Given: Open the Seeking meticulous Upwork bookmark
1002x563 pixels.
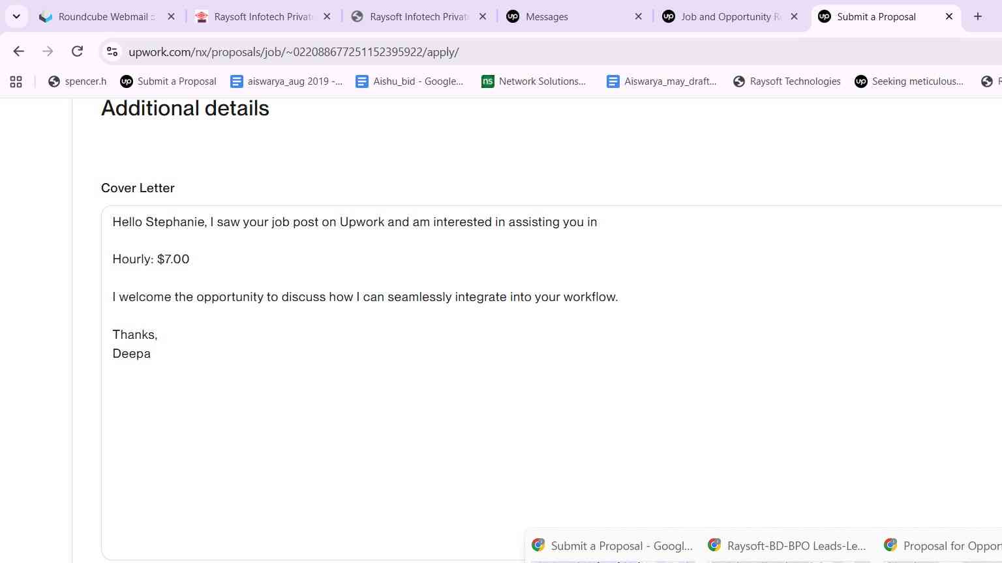Looking at the screenshot, I should [909, 81].
